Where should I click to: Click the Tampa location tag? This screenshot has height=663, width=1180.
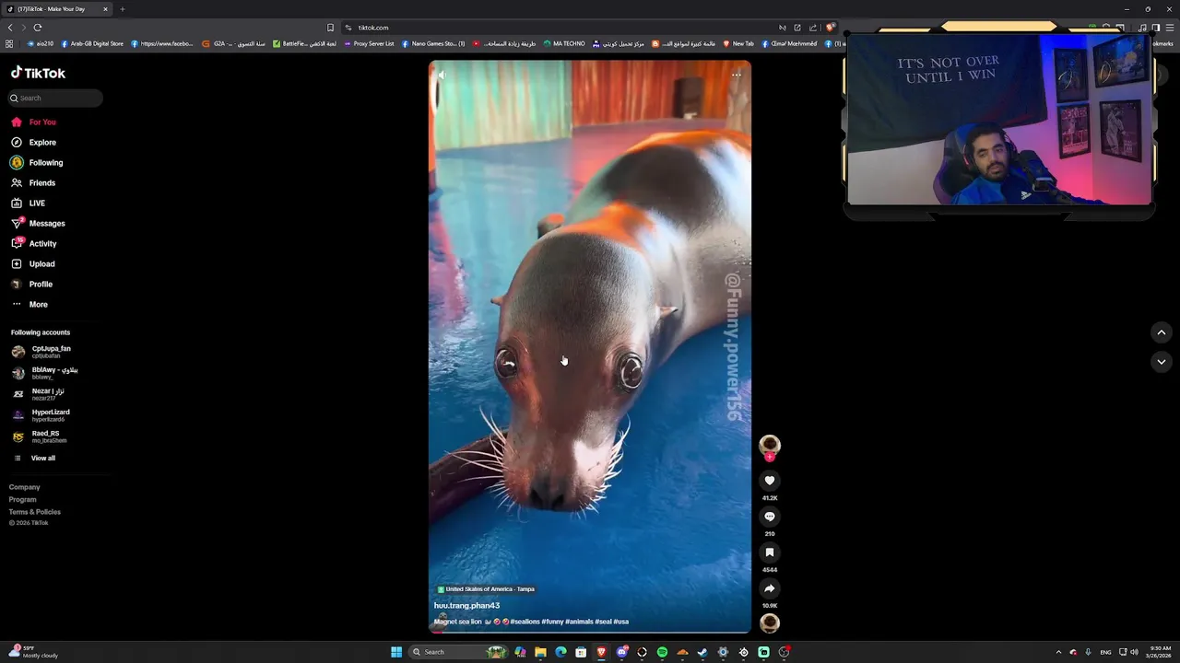[x=486, y=589]
